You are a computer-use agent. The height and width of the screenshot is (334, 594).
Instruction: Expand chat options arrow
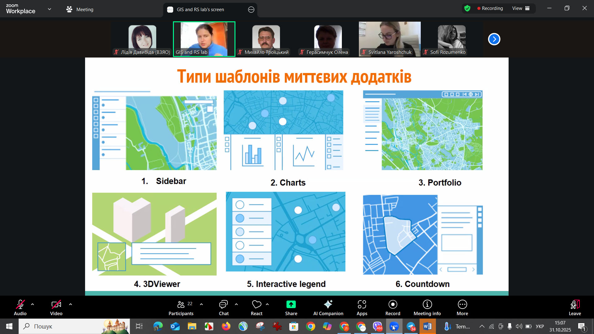pos(236,304)
